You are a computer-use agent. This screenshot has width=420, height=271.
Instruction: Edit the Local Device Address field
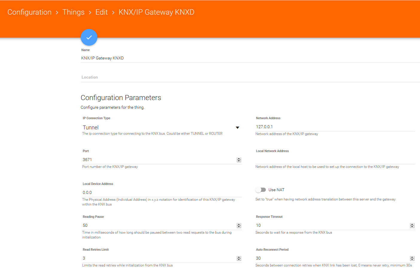click(x=162, y=192)
